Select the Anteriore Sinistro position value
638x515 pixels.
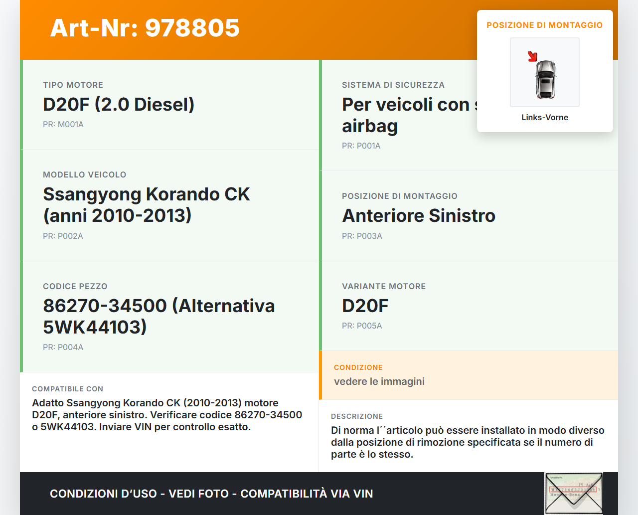(419, 216)
